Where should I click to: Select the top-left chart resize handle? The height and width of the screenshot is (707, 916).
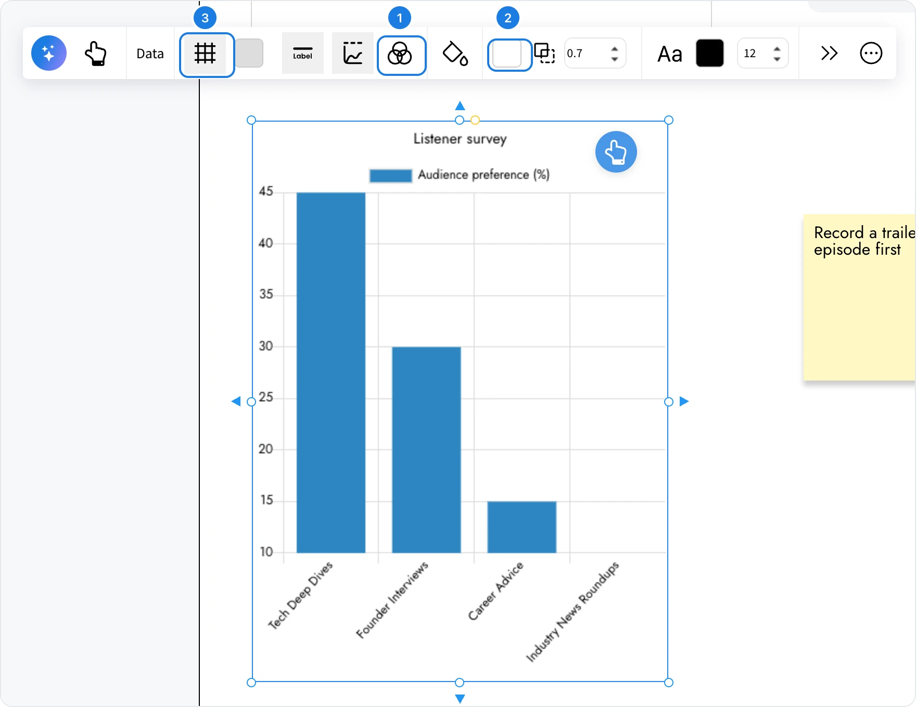click(x=251, y=120)
